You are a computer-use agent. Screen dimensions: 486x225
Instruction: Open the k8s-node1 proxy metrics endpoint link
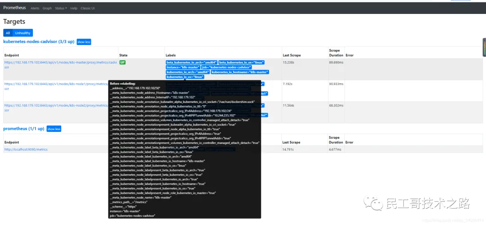tap(56, 86)
